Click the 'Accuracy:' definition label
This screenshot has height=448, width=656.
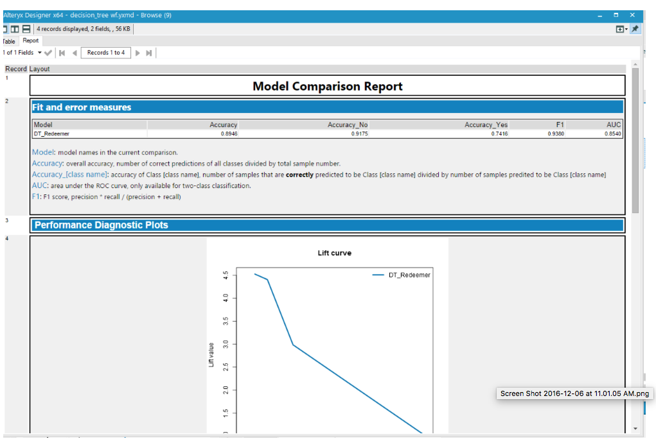pyautogui.click(x=48, y=164)
